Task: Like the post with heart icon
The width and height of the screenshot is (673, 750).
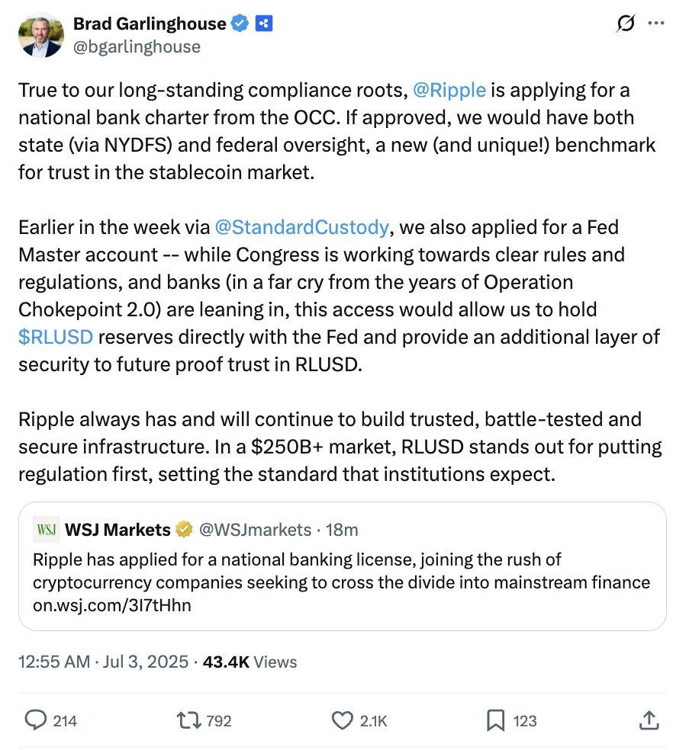Action: coord(344,720)
